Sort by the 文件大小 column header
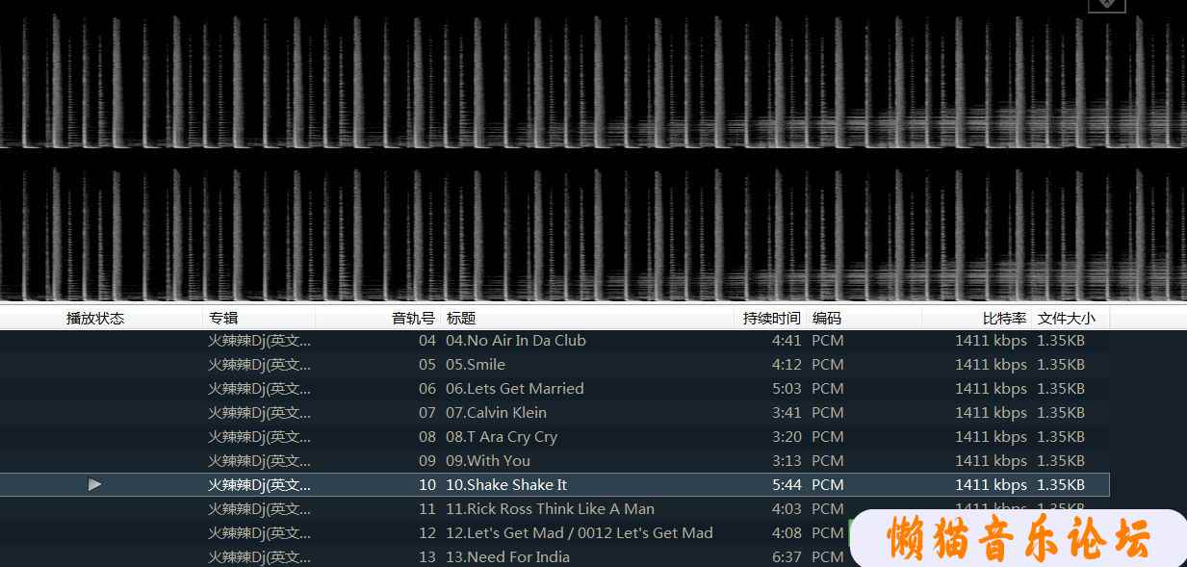This screenshot has width=1187, height=567. click(1066, 318)
